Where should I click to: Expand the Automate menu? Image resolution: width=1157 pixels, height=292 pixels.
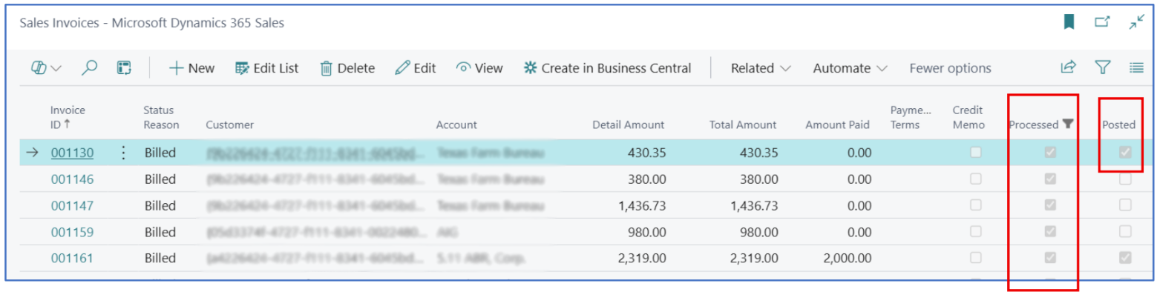[850, 68]
